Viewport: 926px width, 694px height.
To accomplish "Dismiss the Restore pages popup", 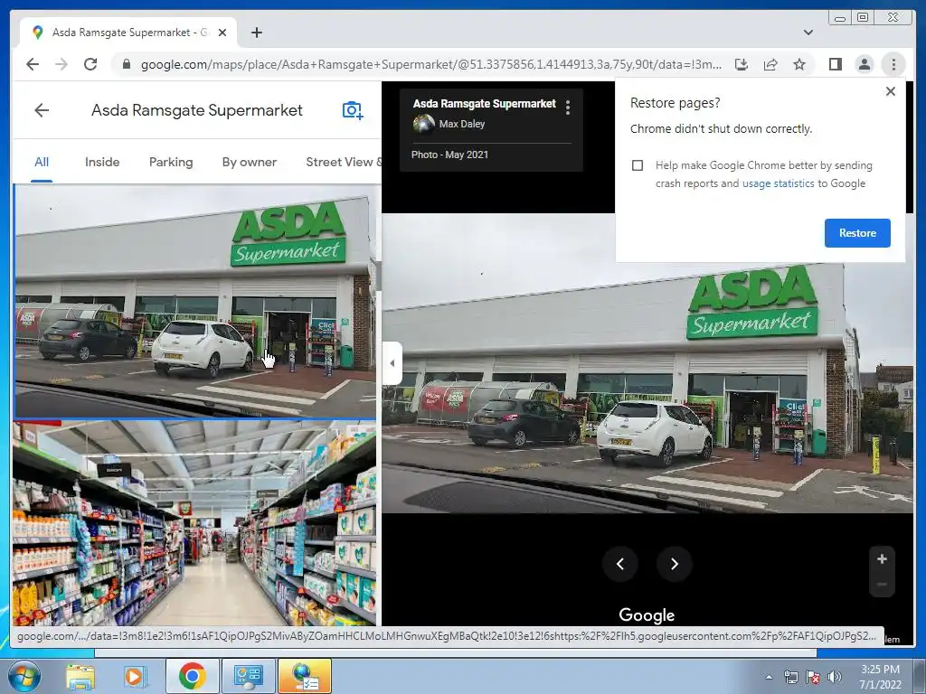I will tap(891, 91).
